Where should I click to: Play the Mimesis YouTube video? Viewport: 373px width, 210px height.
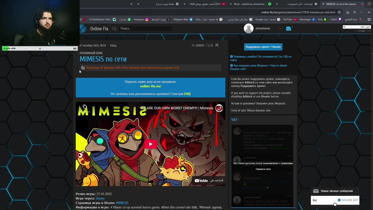[x=151, y=144]
